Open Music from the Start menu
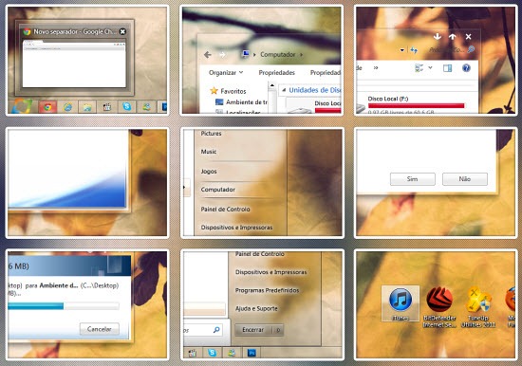Screen dimensions: 522x366 tap(209, 152)
